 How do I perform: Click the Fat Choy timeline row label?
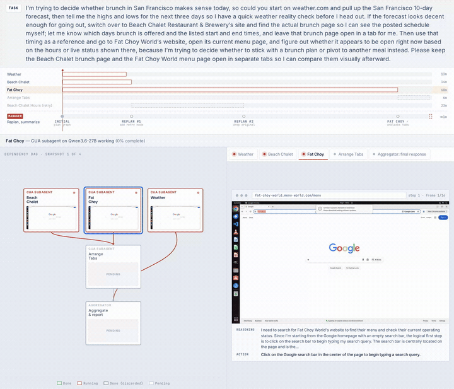(15, 90)
